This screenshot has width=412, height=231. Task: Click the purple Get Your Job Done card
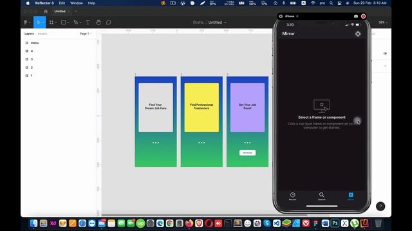point(247,107)
